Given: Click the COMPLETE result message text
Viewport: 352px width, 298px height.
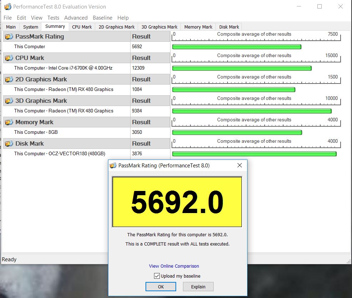Looking at the screenshot, I should click(177, 244).
